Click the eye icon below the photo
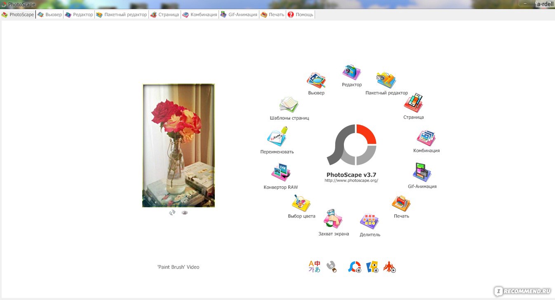555x300 pixels. (184, 213)
